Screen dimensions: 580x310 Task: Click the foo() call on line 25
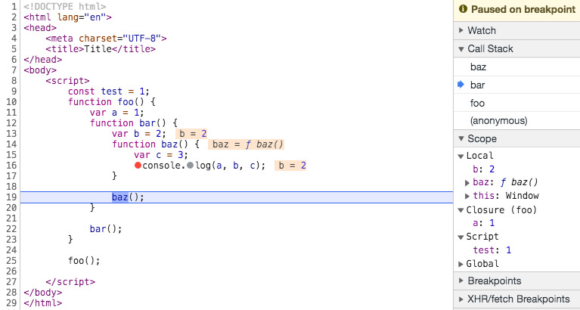click(84, 261)
